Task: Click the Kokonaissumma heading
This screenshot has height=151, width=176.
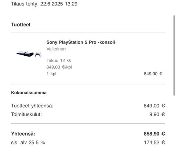Action: [29, 93]
